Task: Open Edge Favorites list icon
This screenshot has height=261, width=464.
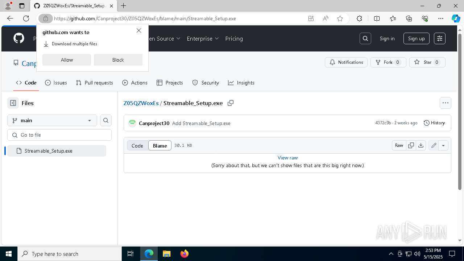Action: click(x=393, y=18)
